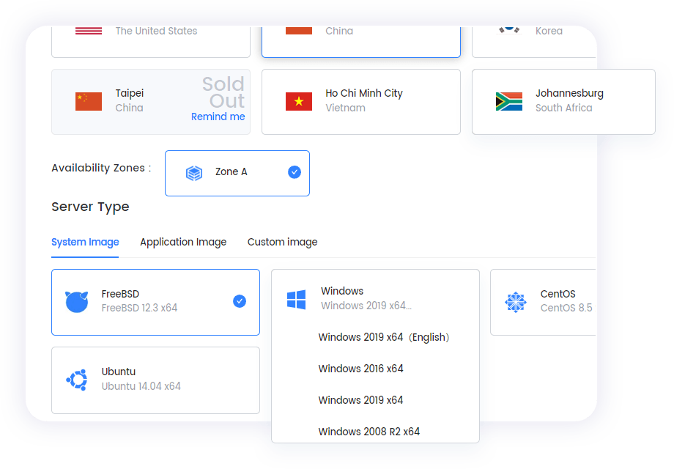Viewport: 674px width, 469px height.
Task: Click the South Africa flag icon
Action: [x=509, y=101]
